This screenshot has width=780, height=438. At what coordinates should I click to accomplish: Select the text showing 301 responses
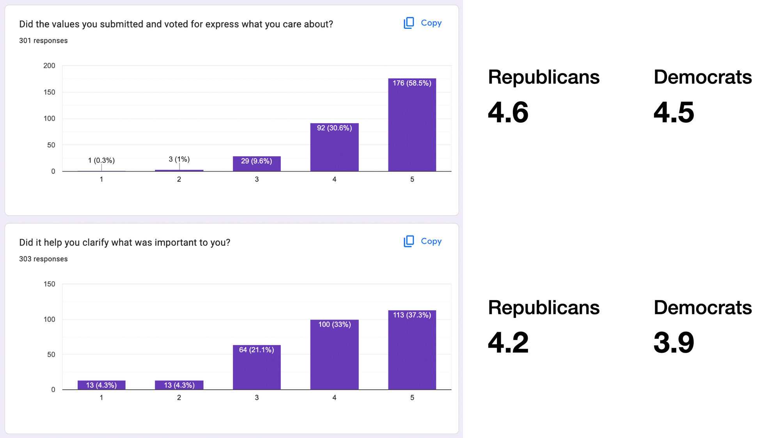[43, 40]
